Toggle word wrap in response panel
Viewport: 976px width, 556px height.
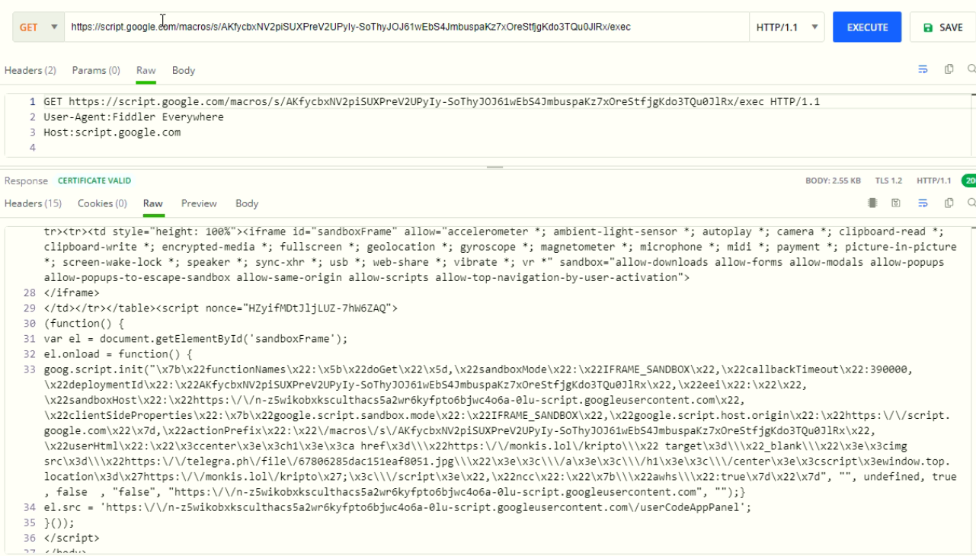923,203
